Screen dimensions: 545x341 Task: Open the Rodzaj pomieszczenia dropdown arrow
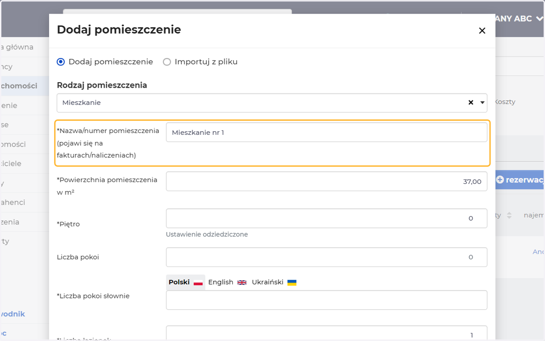pos(482,103)
